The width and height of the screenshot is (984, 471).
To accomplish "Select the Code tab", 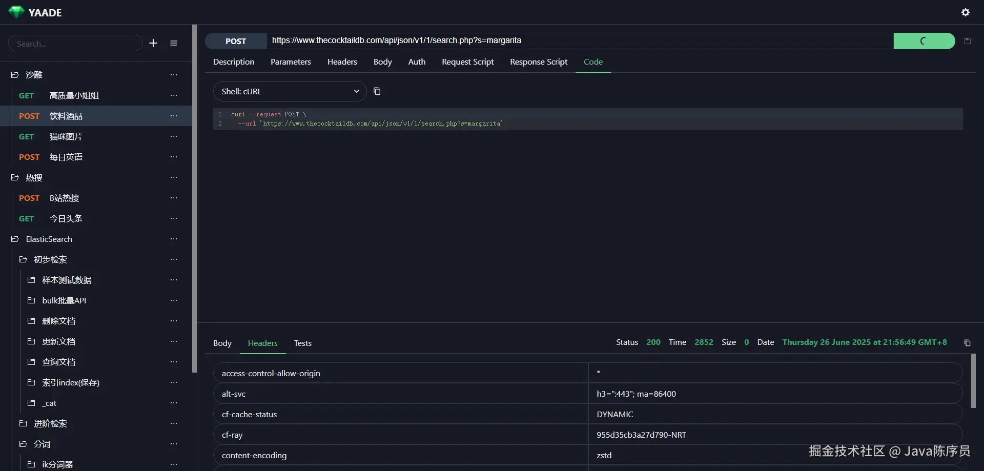I will [x=593, y=62].
